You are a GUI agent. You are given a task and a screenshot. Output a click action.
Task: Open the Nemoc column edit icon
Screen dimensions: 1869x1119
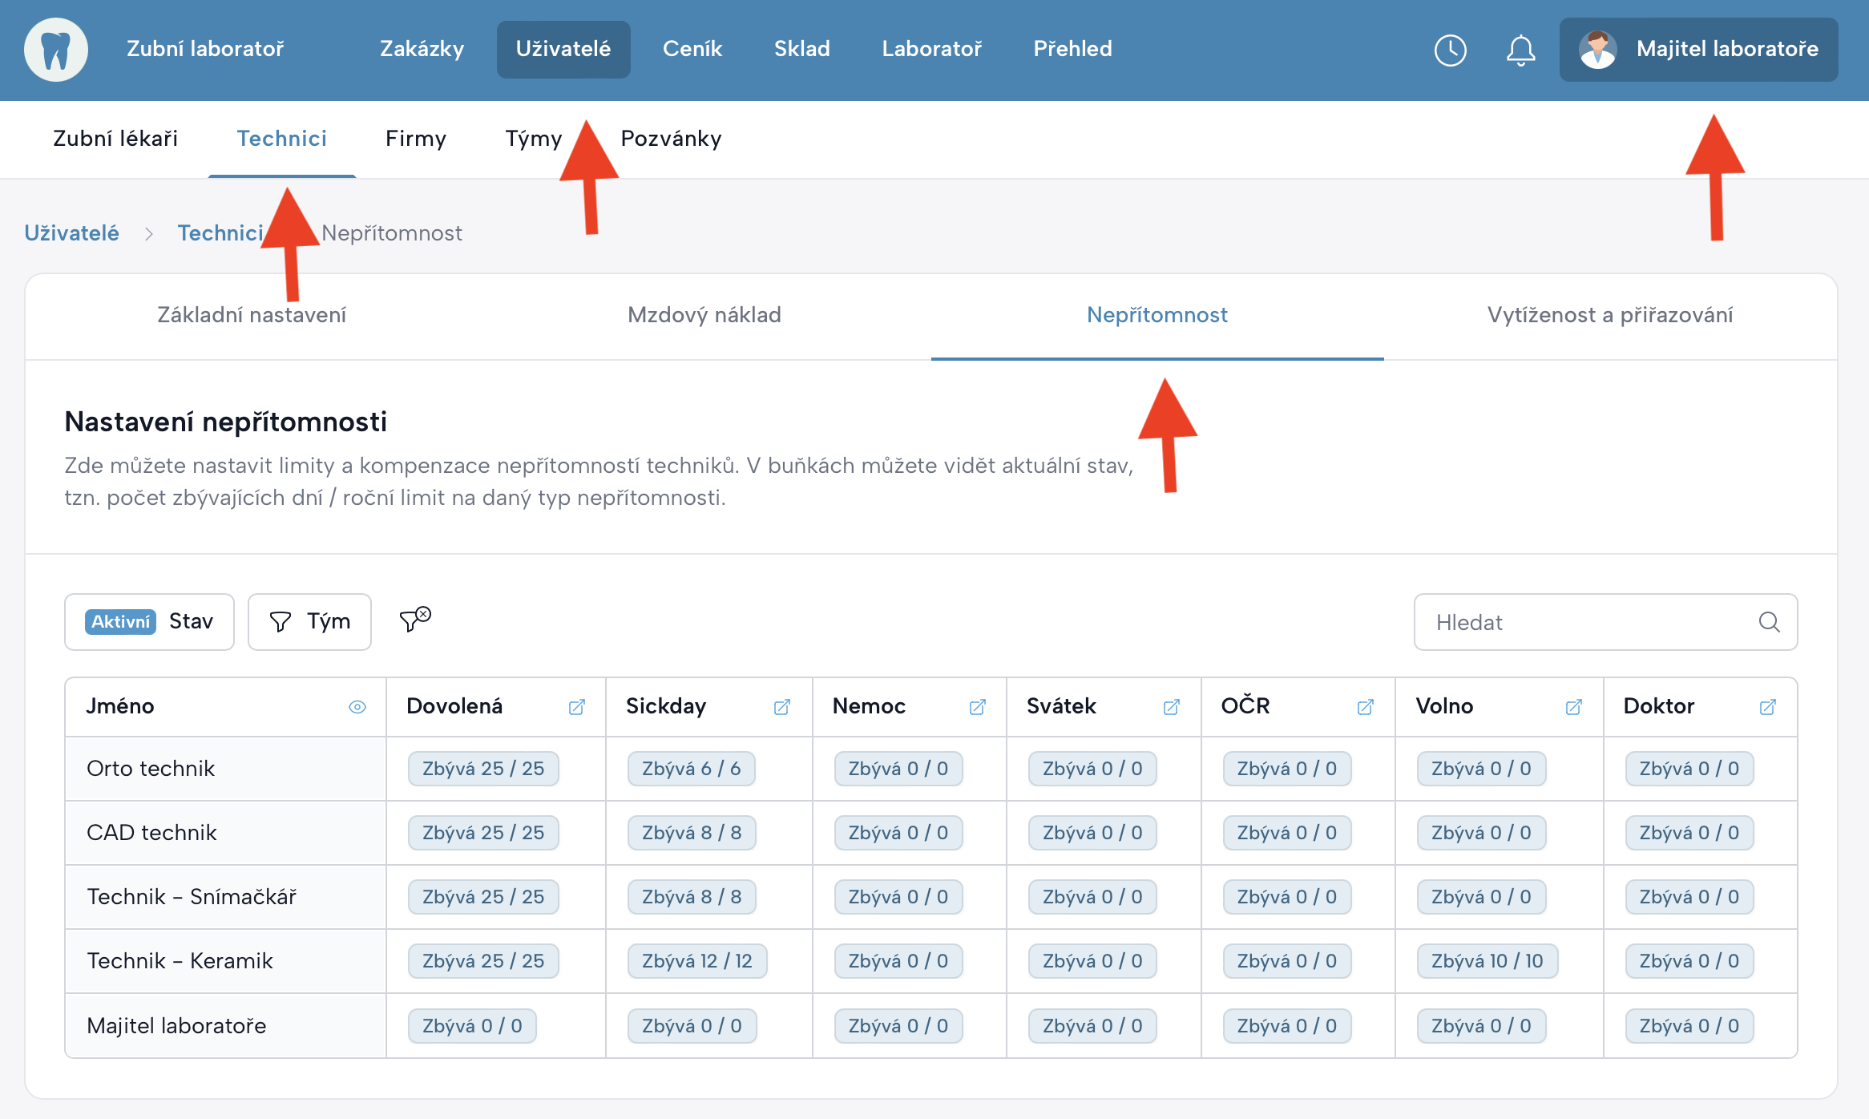pos(977,707)
